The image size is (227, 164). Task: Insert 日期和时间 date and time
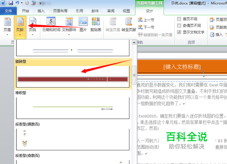click(51, 24)
